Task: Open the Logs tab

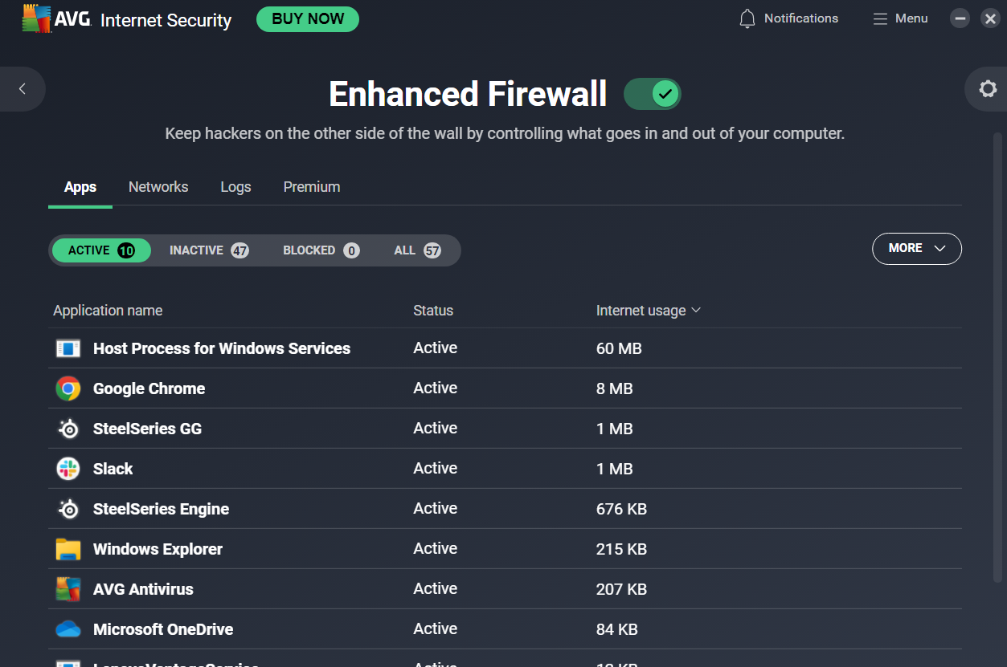Action: tap(235, 187)
